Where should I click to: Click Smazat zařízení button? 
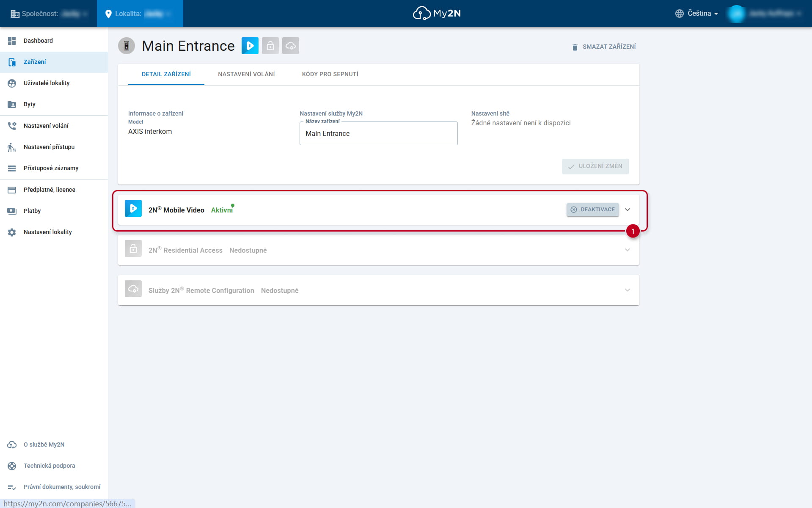coord(604,47)
